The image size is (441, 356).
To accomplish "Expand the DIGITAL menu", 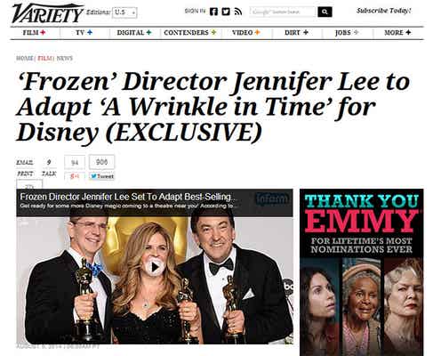I will pyautogui.click(x=134, y=33).
